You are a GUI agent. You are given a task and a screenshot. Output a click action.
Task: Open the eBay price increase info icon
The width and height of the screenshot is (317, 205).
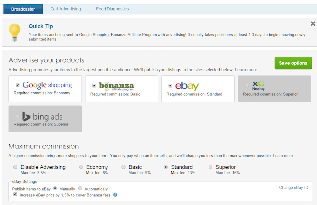[115, 195]
